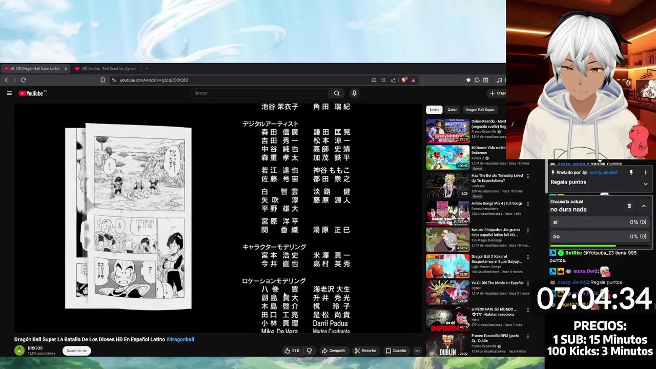Open Yu-Gi-Oh The Movie en Español video

[x=447, y=293]
